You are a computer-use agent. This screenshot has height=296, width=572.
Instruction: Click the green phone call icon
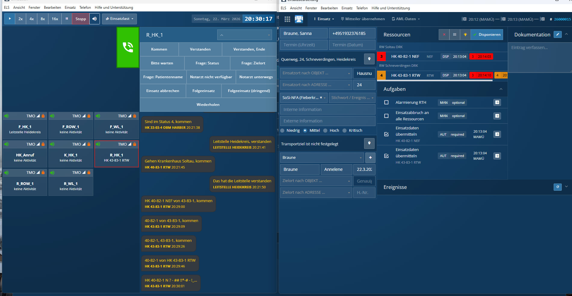[128, 48]
